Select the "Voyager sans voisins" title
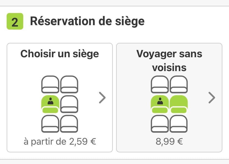The height and width of the screenshot is (164, 229). pyautogui.click(x=169, y=60)
